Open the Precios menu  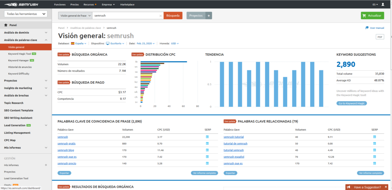tap(75, 5)
